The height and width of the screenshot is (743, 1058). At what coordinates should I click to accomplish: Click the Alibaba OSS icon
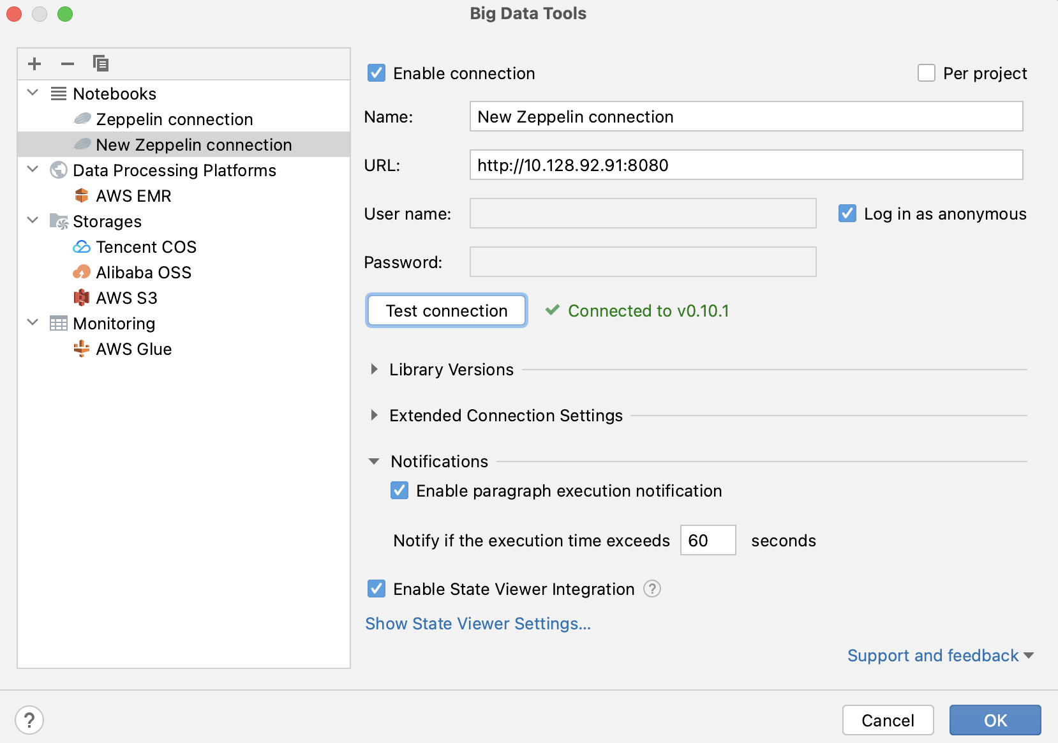[x=82, y=273]
